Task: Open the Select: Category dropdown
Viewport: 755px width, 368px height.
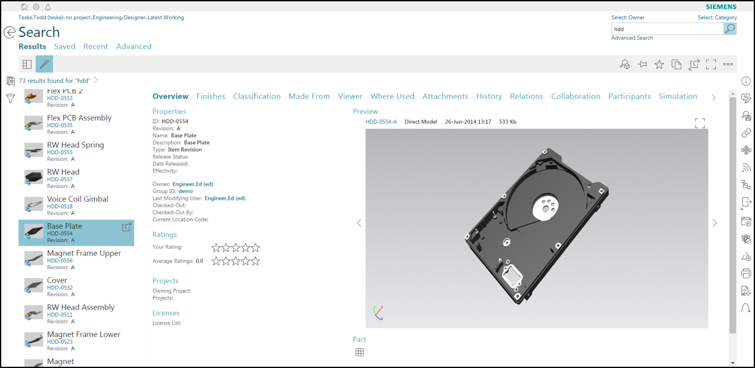Action: tap(717, 17)
